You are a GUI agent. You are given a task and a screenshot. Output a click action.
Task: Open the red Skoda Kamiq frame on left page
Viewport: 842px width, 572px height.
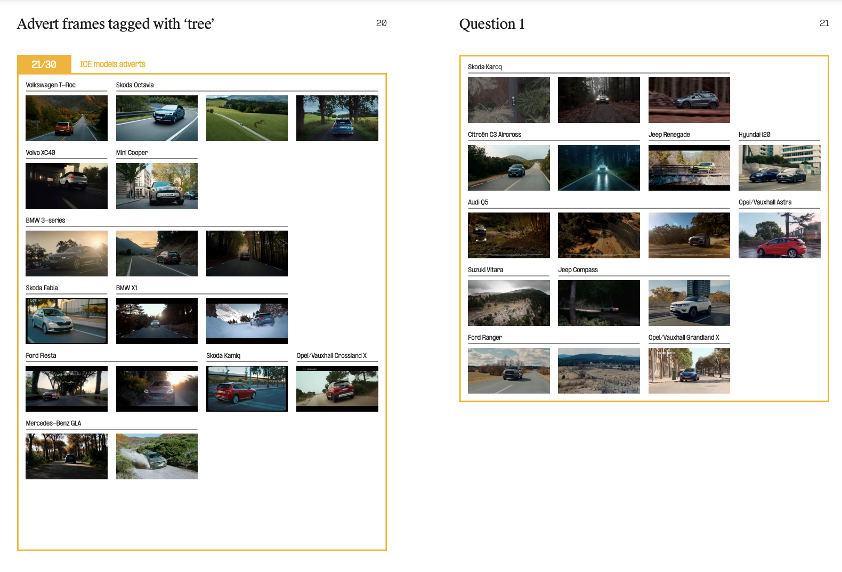[x=247, y=389]
